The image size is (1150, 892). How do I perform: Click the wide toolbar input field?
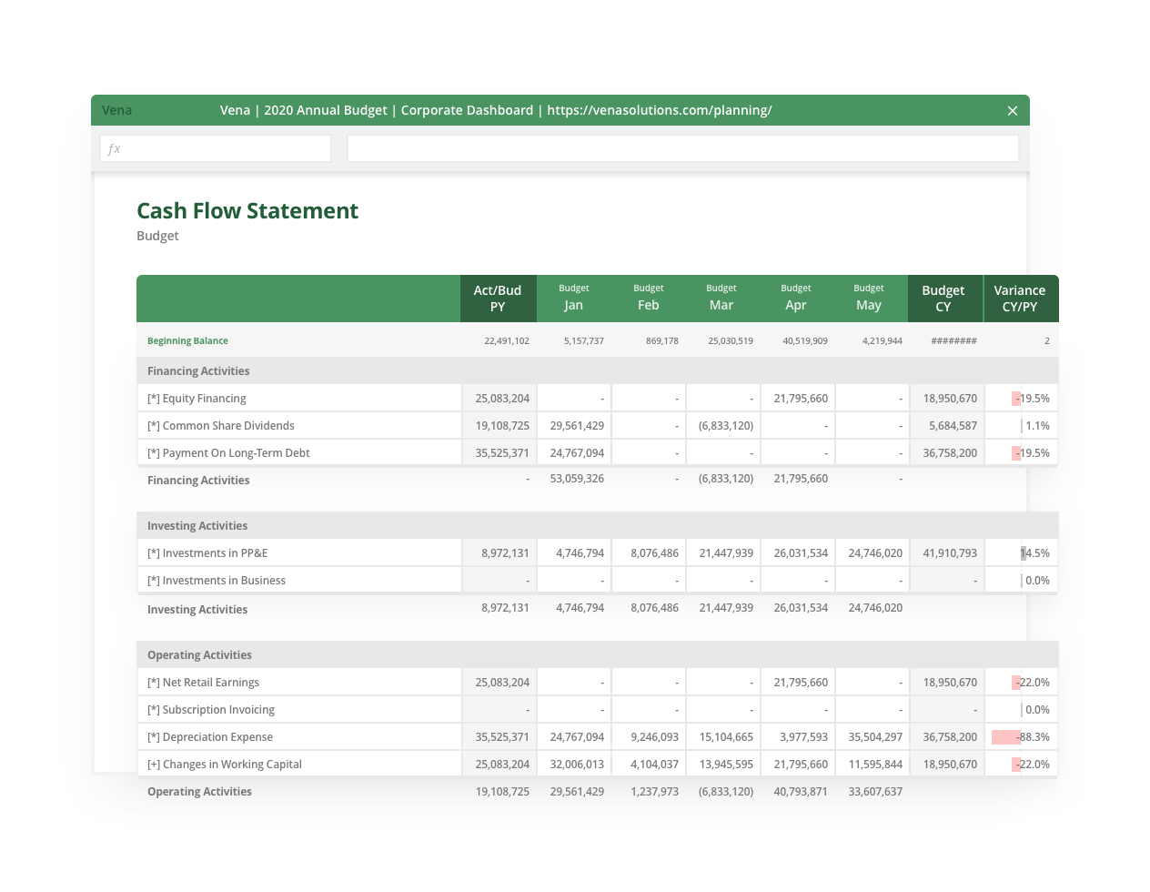click(x=682, y=147)
